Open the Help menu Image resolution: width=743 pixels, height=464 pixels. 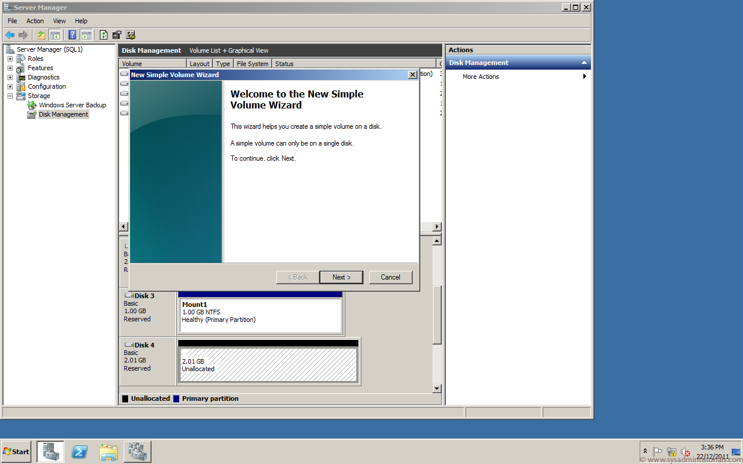(81, 21)
